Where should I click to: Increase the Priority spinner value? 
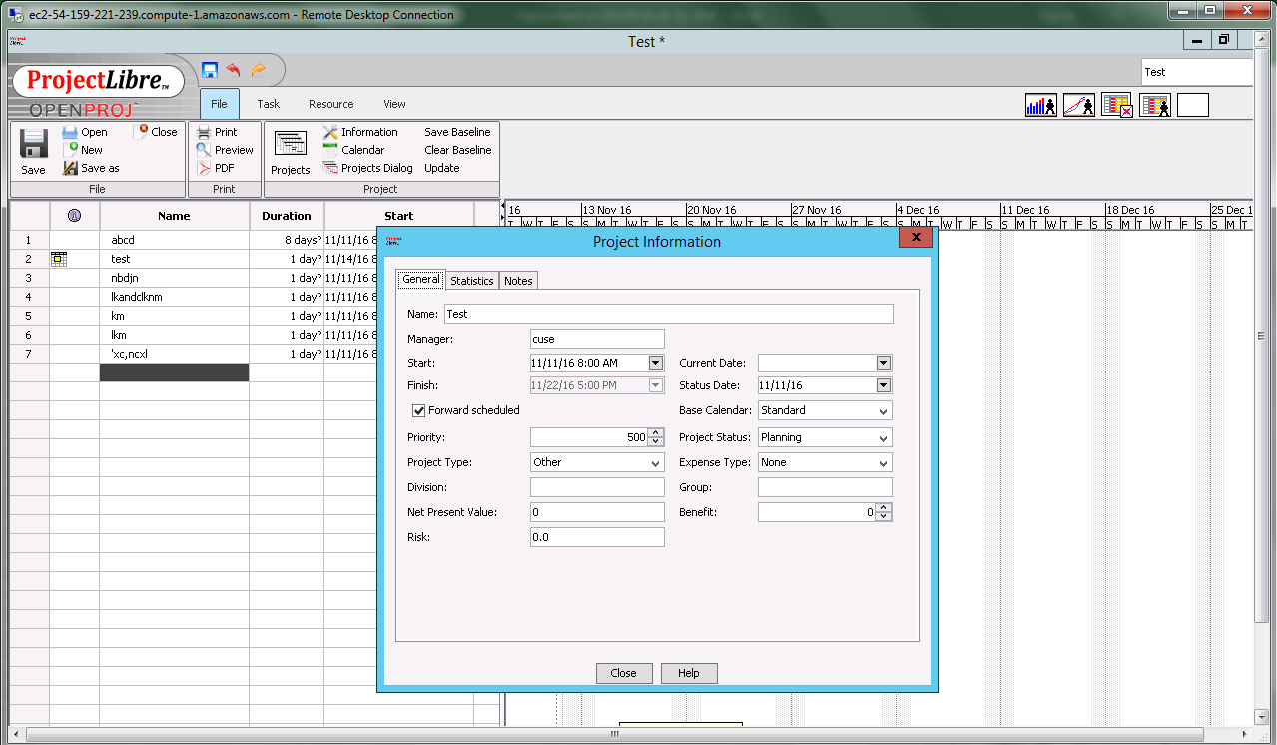(656, 433)
